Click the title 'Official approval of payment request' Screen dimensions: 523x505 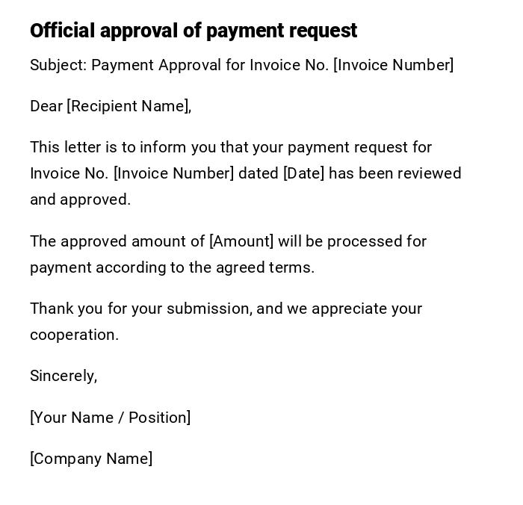tap(194, 31)
